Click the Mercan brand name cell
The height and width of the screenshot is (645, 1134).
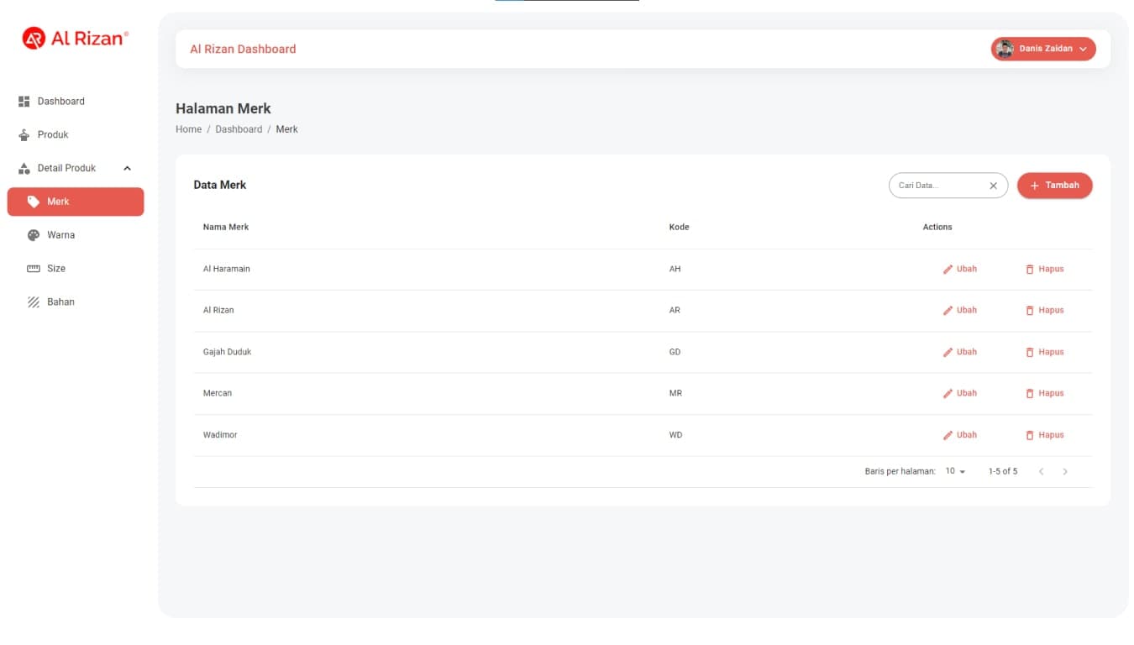[x=217, y=393]
